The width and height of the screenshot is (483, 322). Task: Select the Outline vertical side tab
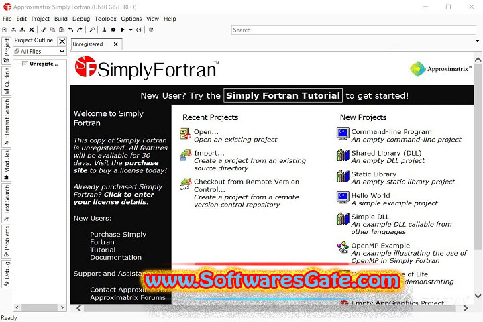(x=7, y=81)
